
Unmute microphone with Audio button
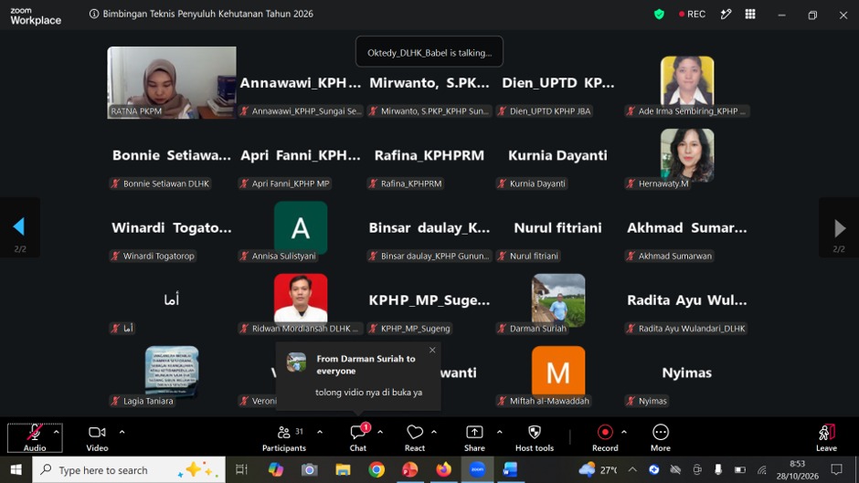34,437
